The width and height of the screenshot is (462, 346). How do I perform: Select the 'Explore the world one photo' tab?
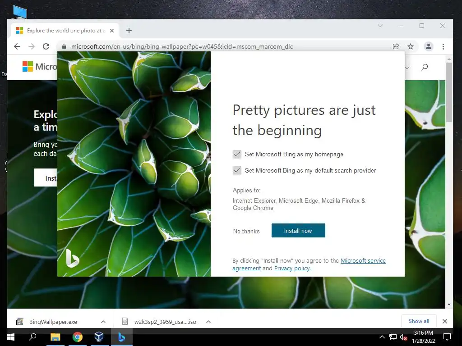(x=65, y=31)
